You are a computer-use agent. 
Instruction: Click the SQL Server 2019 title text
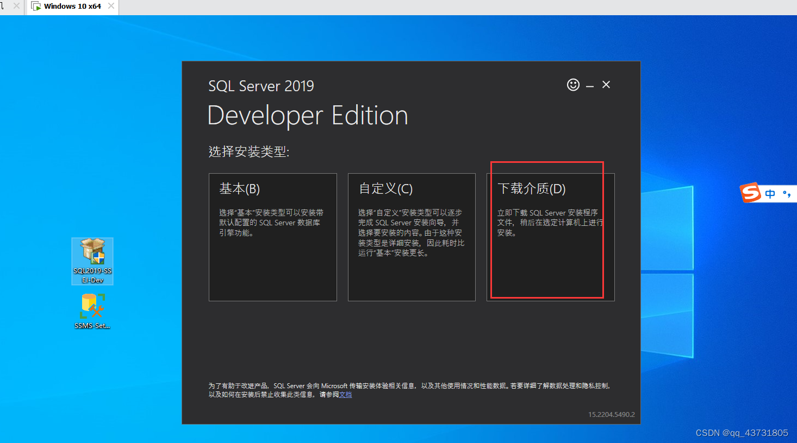pos(261,86)
